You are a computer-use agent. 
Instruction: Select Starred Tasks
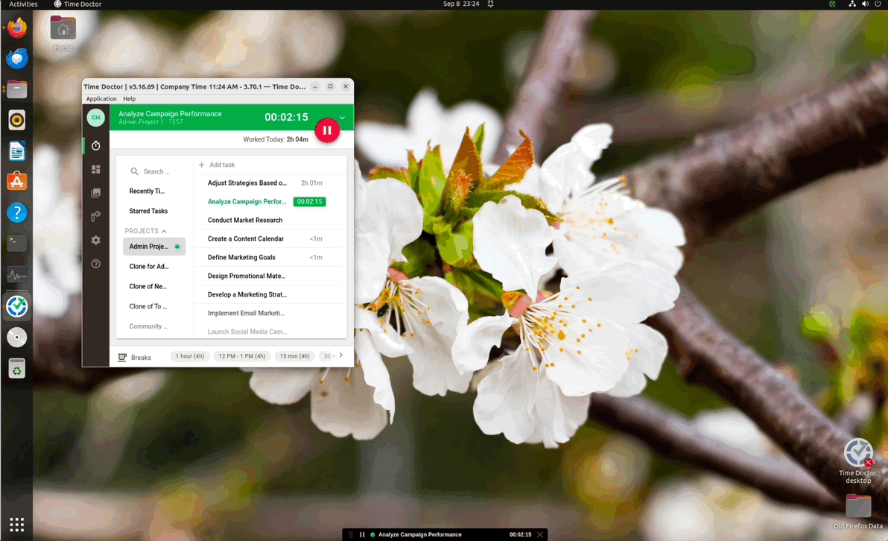pyautogui.click(x=148, y=212)
